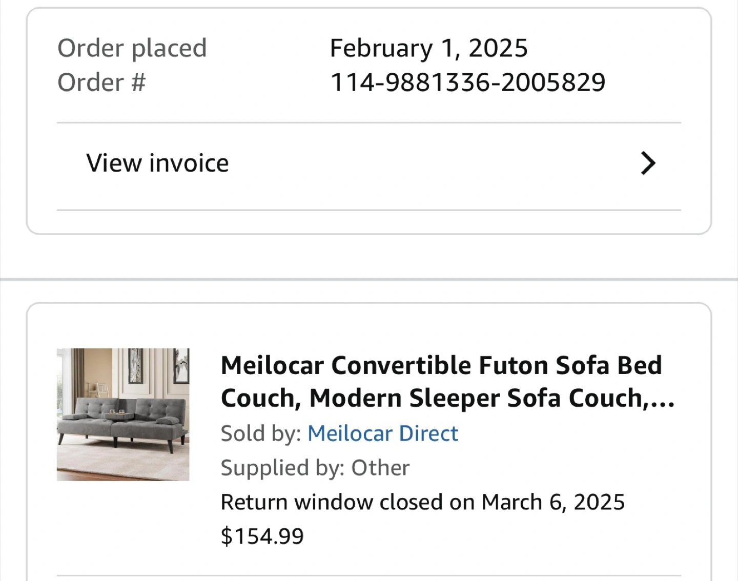Open the Meilocar Convertible Futon Sofa title
Screen dimensions: 738x581
(x=441, y=366)
